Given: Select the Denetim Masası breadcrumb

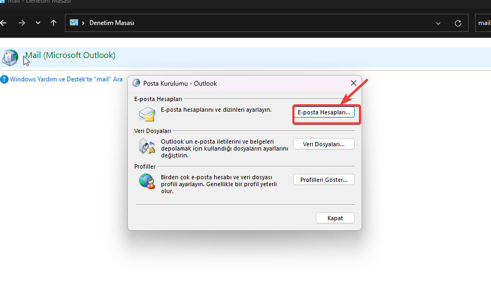Looking at the screenshot, I should 112,23.
